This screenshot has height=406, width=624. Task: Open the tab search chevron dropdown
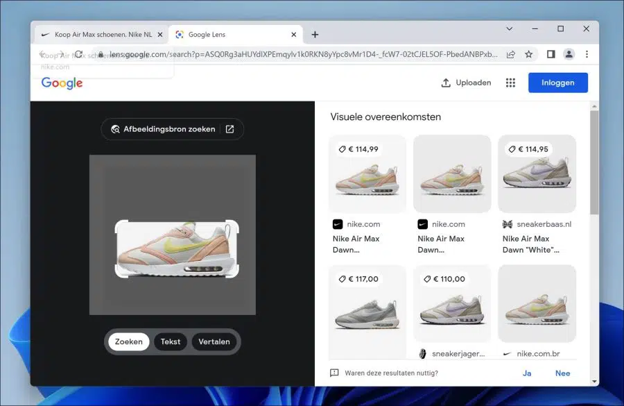(509, 28)
